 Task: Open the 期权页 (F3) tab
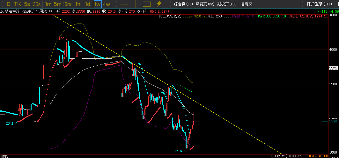coord(227,4)
